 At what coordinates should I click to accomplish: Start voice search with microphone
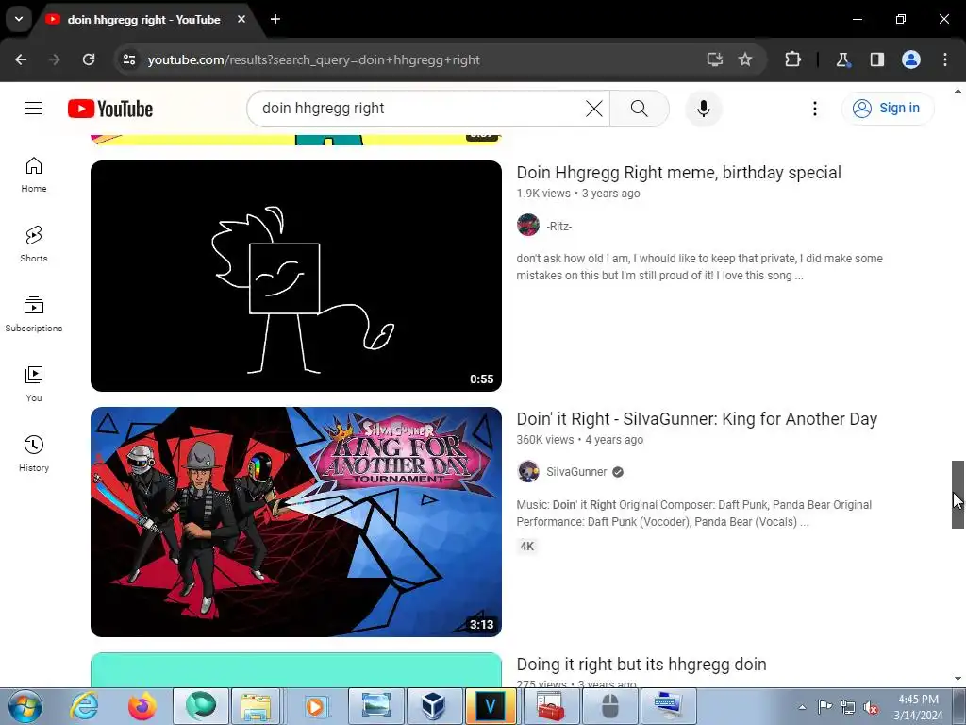coord(703,109)
